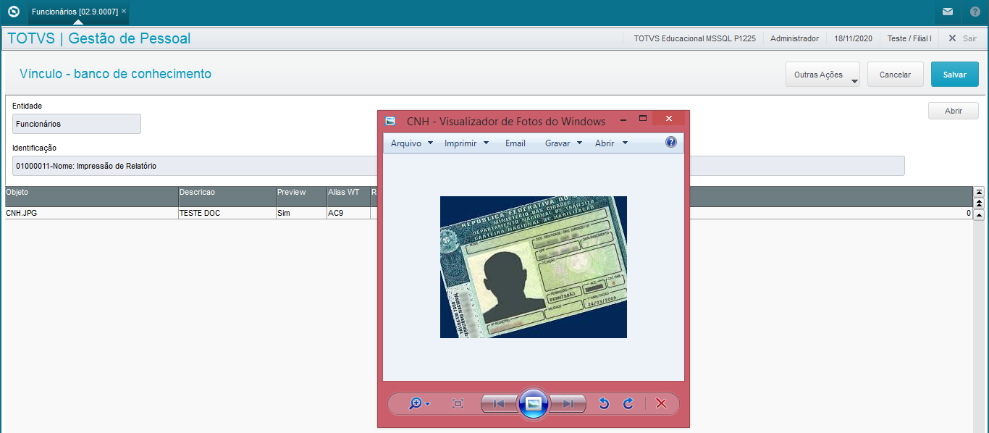Image resolution: width=989 pixels, height=433 pixels.
Task: Open the Imprimir menu in photo viewer
Action: point(466,143)
